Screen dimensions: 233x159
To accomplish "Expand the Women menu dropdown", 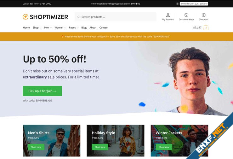I will [60, 28].
